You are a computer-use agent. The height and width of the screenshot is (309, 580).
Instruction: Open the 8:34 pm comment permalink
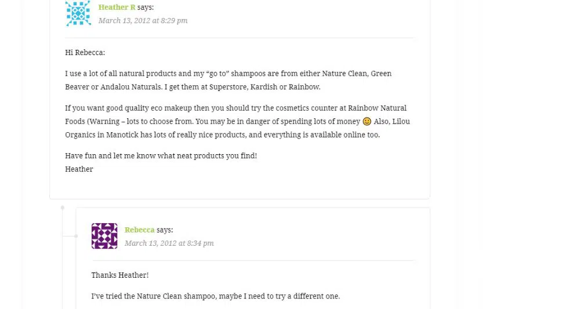click(x=169, y=243)
